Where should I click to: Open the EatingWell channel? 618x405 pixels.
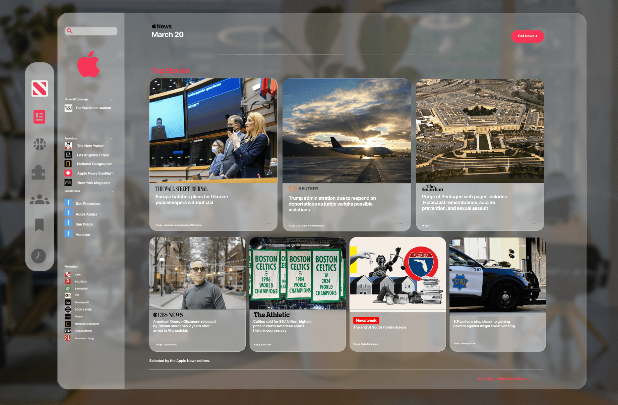pos(81,288)
